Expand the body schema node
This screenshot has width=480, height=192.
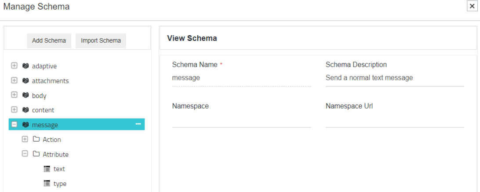point(14,95)
